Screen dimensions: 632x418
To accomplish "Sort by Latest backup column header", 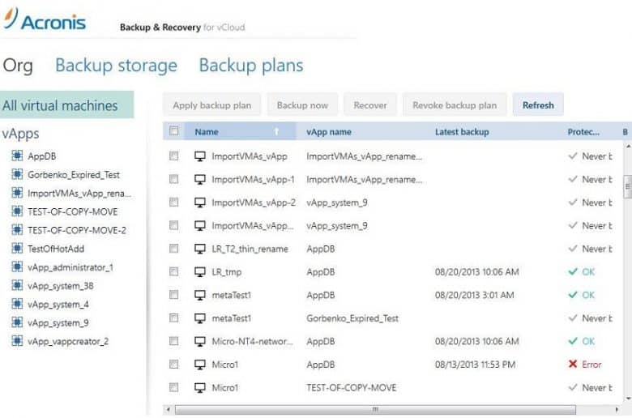I will coord(462,132).
